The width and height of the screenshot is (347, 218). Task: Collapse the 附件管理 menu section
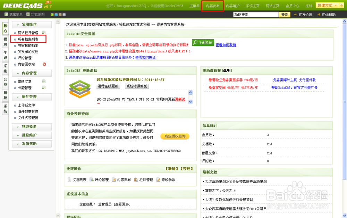tap(32, 97)
